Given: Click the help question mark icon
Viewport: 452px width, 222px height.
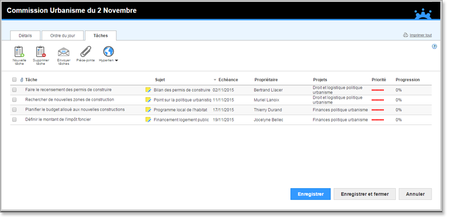Looking at the screenshot, I should pyautogui.click(x=434, y=47).
